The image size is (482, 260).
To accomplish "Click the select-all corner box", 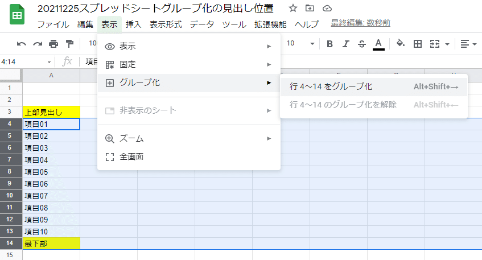I will pyautogui.click(x=10, y=75).
